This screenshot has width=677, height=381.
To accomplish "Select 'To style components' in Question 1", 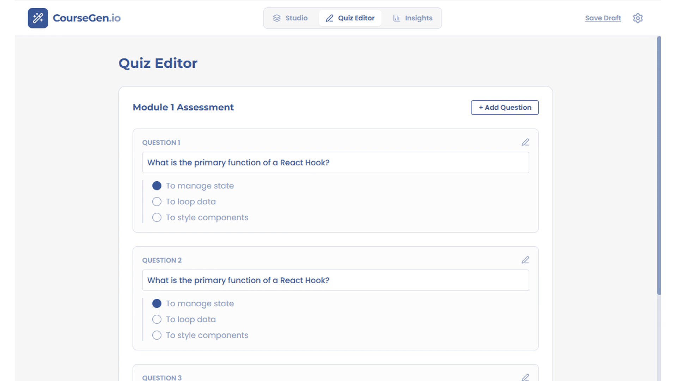I will (157, 217).
